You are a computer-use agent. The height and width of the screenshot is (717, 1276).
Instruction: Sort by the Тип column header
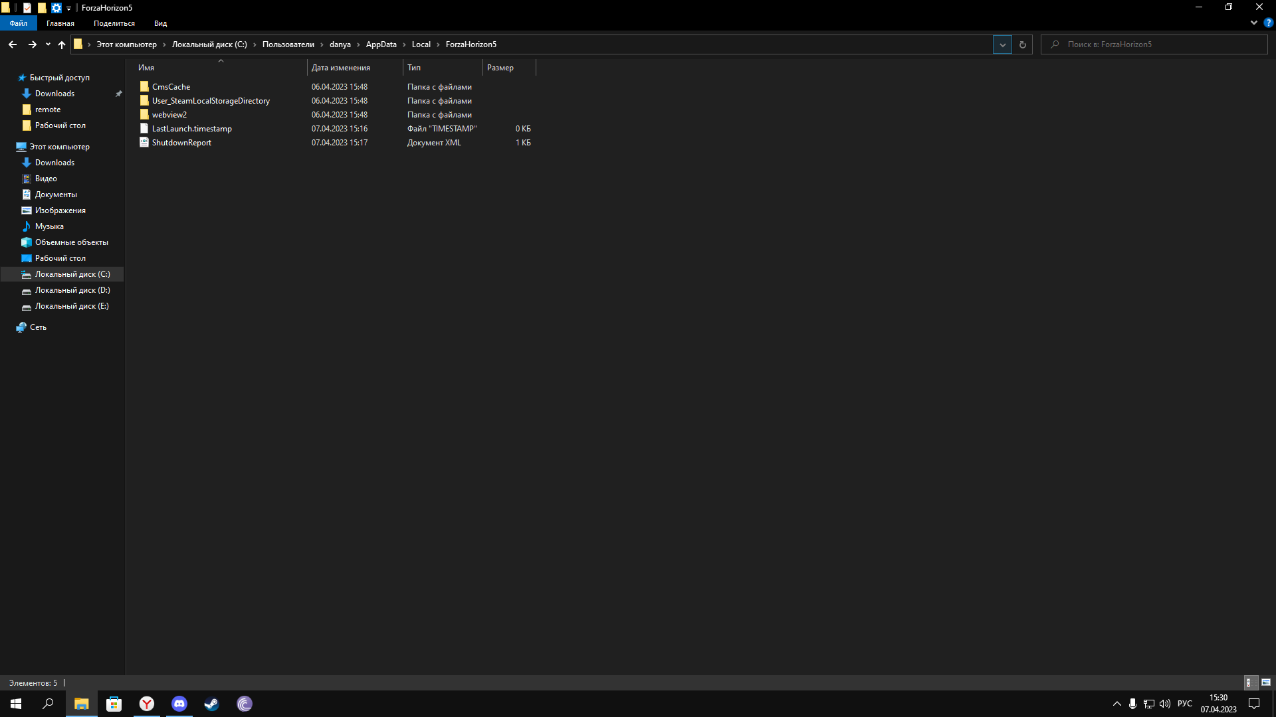(443, 68)
